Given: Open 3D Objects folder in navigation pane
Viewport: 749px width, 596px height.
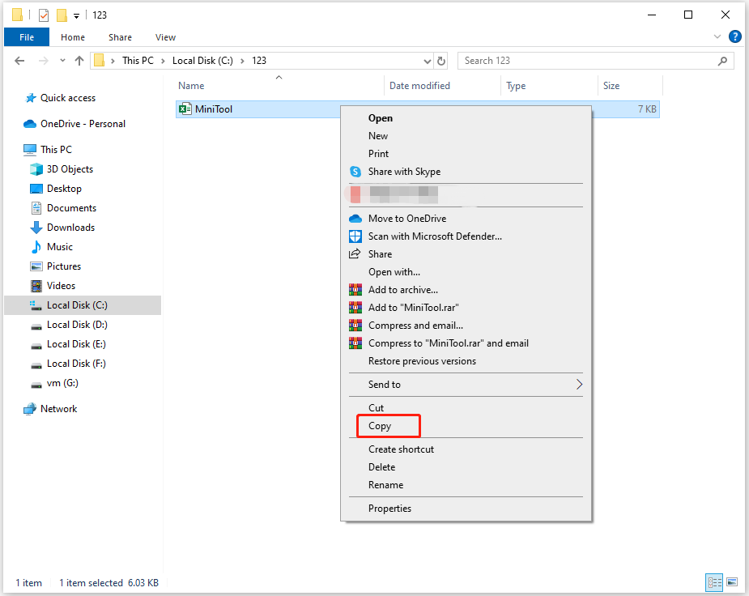Looking at the screenshot, I should click(70, 169).
